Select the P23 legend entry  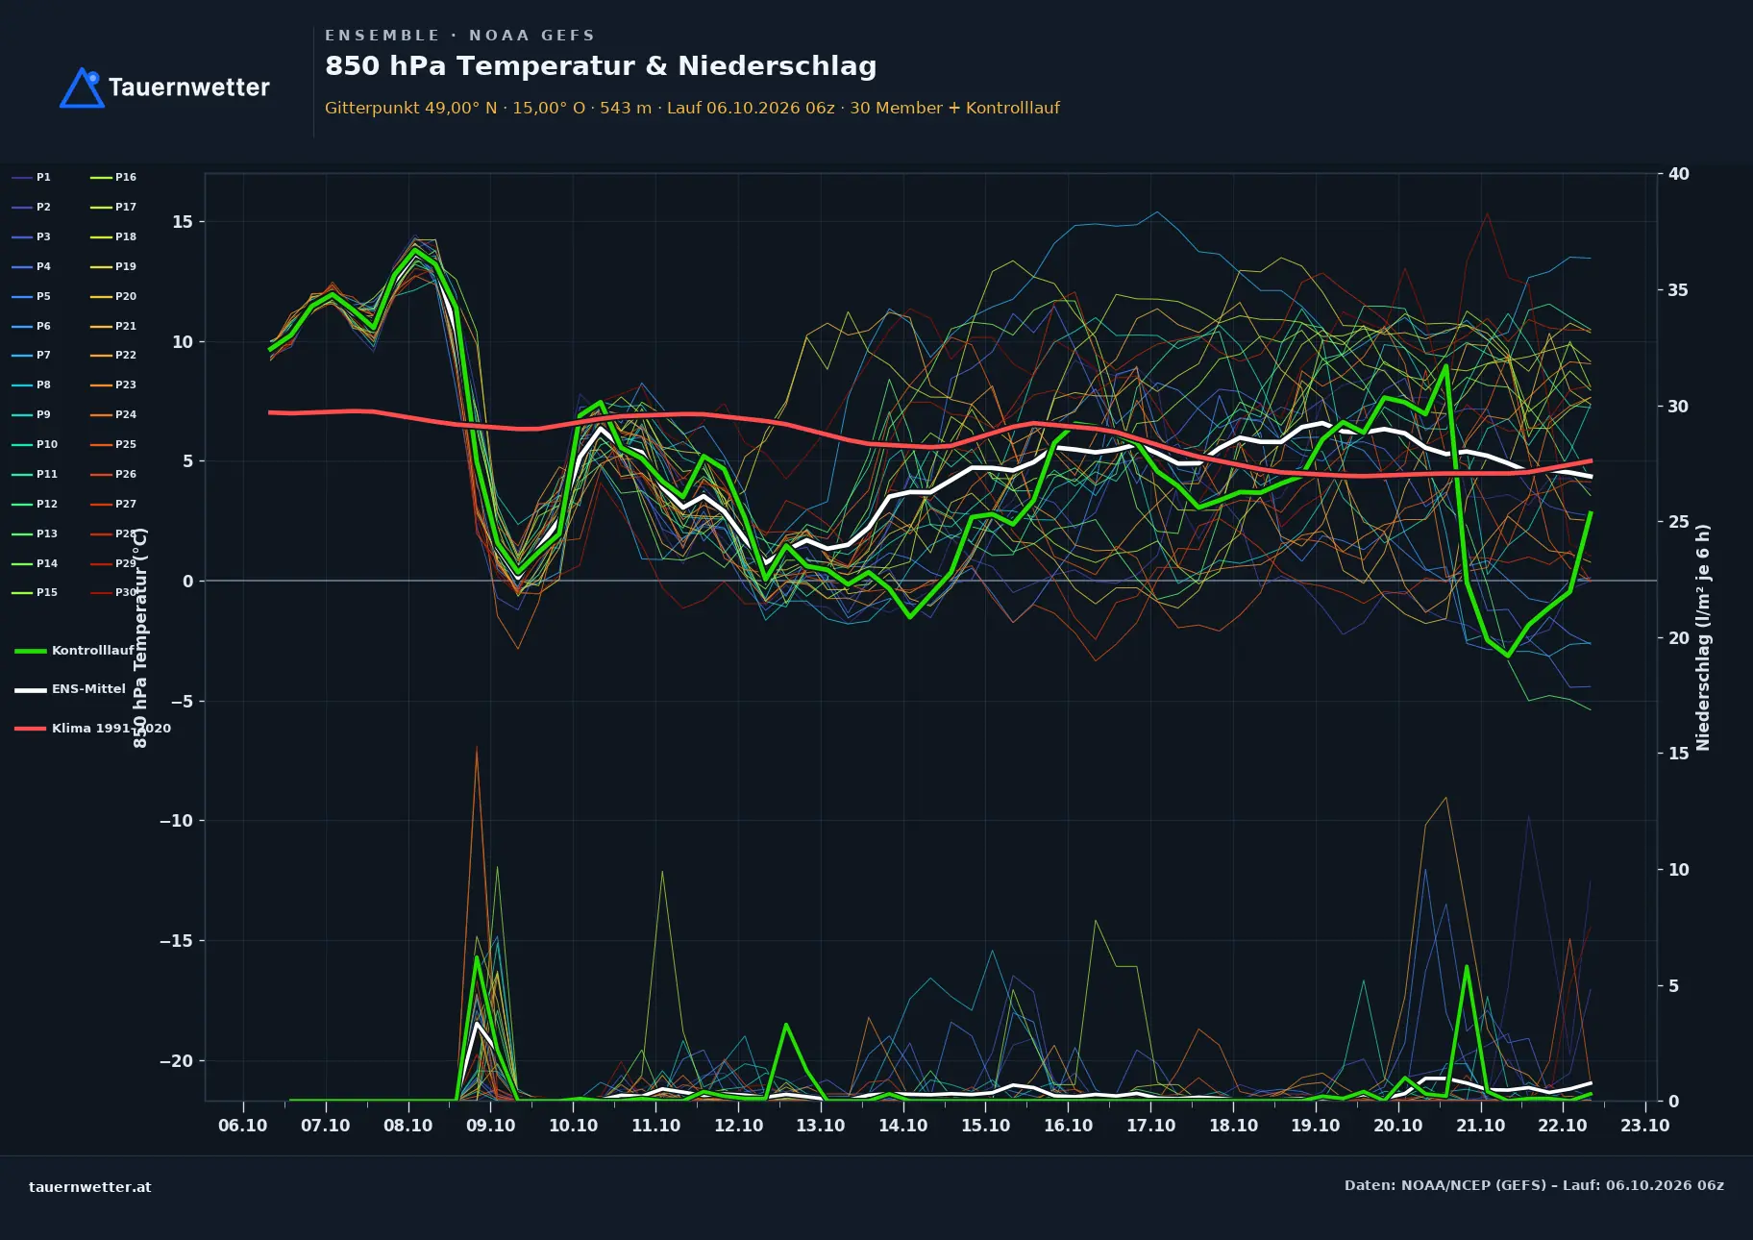[113, 384]
